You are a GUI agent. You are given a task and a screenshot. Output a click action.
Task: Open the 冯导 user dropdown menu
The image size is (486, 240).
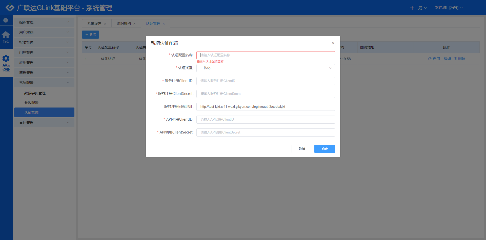point(449,8)
